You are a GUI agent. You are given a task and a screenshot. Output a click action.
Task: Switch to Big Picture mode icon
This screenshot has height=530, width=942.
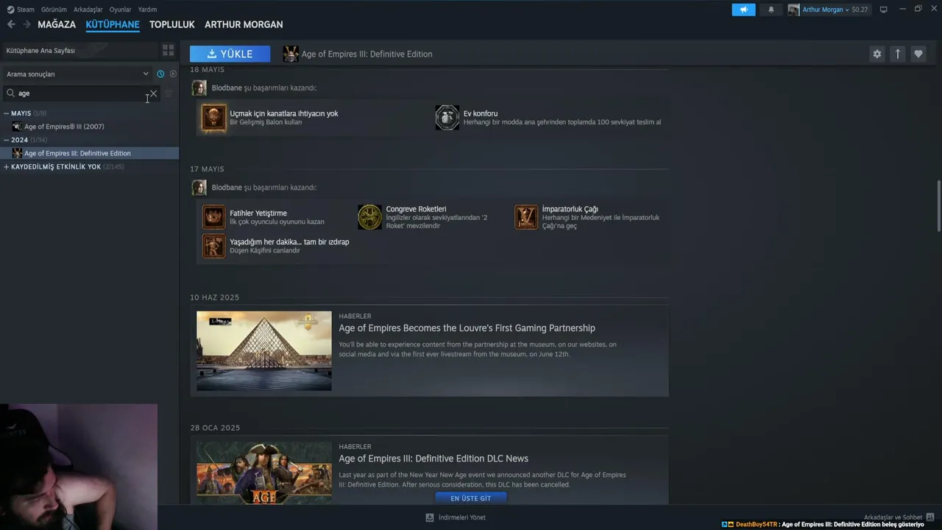pos(883,10)
